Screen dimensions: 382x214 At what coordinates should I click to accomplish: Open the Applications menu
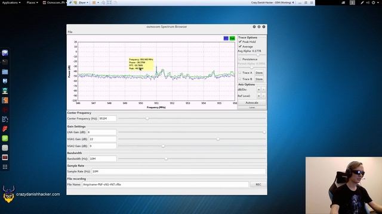11,2
